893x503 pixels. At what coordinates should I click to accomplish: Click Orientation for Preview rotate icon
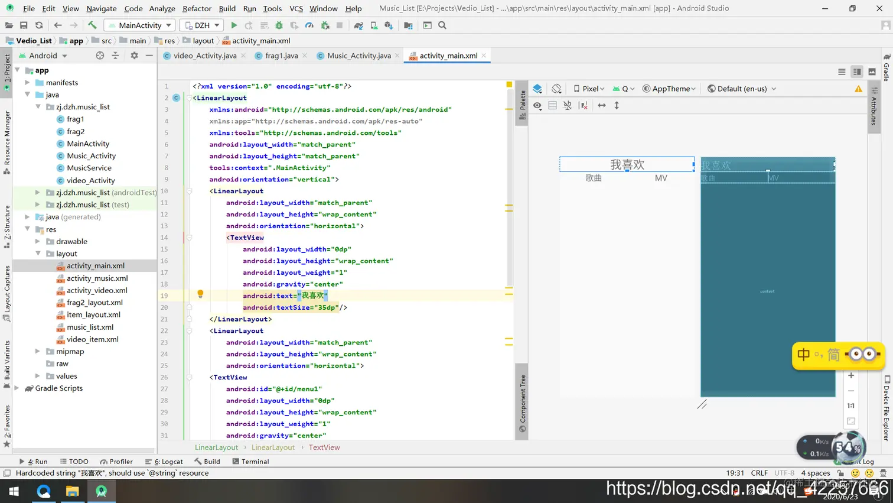[x=556, y=89]
